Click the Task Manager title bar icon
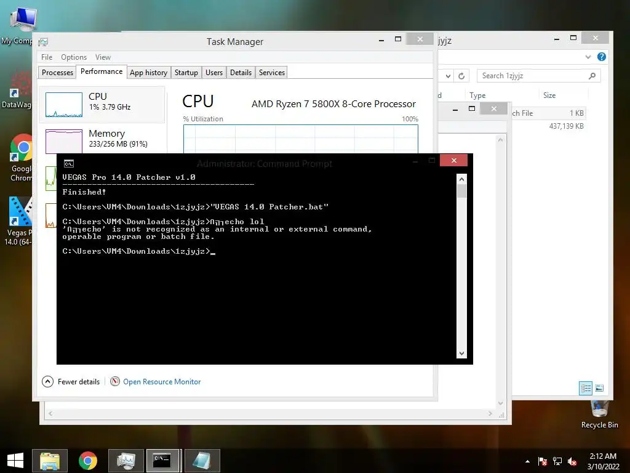Viewport: 630px width, 473px height. [x=43, y=42]
